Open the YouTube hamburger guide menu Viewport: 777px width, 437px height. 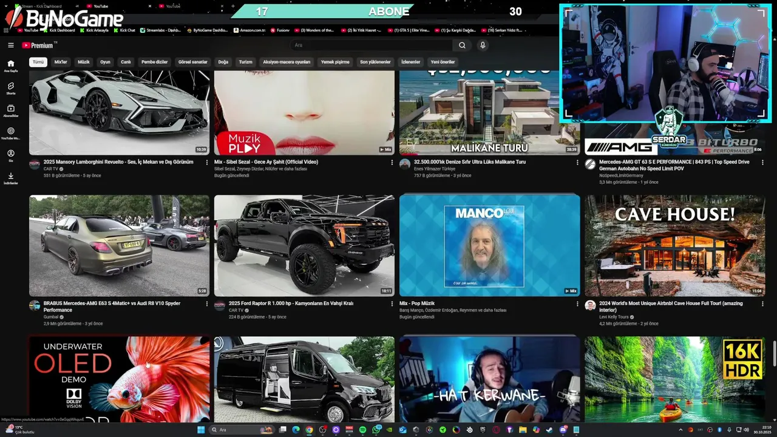point(10,45)
